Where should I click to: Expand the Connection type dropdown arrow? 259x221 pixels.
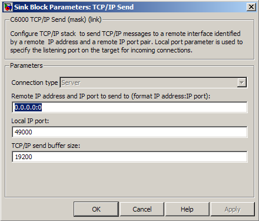241,83
